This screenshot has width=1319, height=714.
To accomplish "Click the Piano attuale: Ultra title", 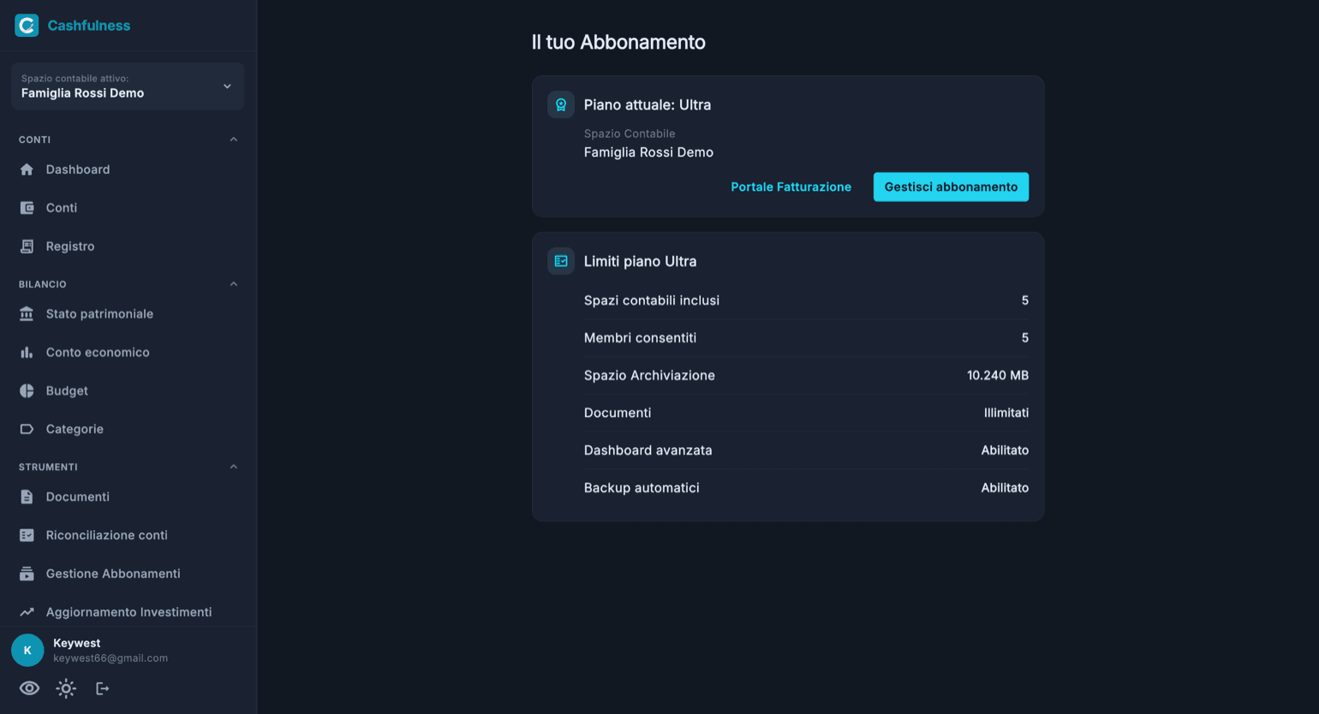I will click(648, 104).
